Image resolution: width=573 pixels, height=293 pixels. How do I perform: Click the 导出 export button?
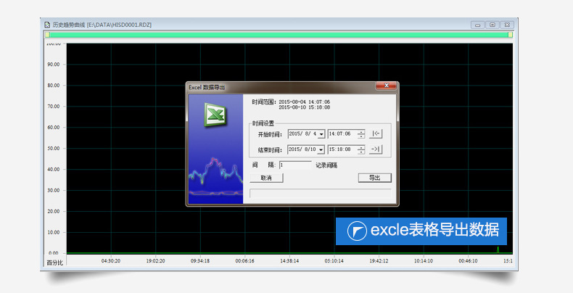374,178
